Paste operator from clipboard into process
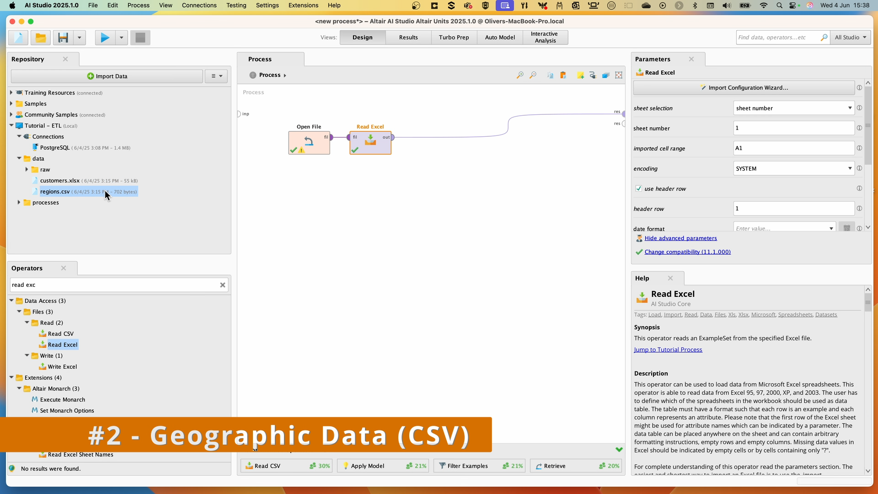Screen dimensions: 878x494 point(563,75)
